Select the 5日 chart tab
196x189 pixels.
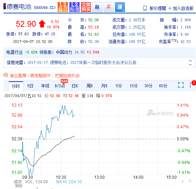click(x=30, y=86)
